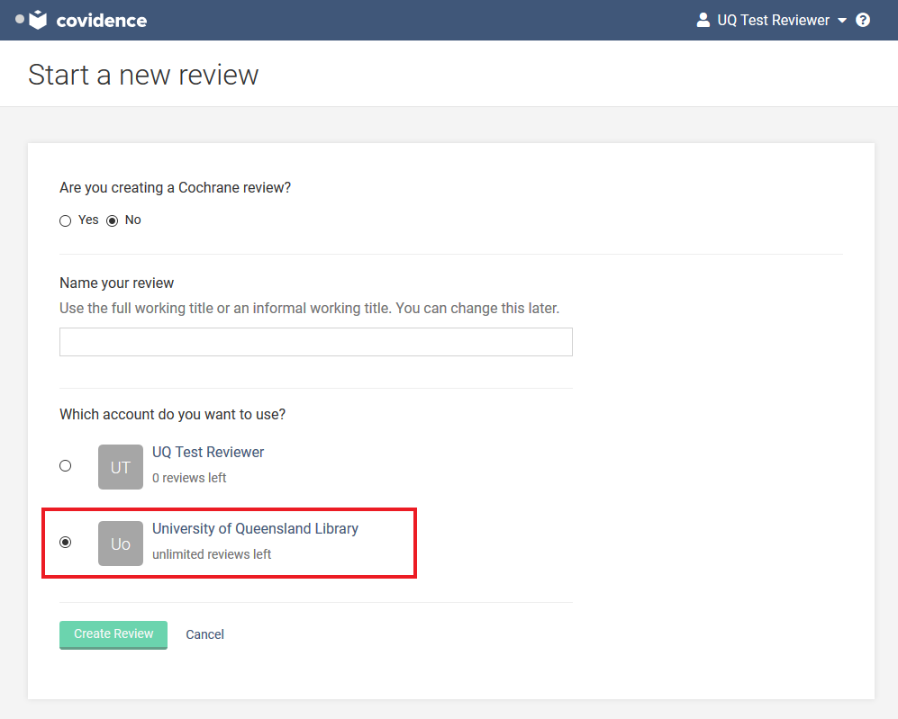Click the covidence wordmark in header
Viewport: 898px width, 719px height.
(102, 21)
